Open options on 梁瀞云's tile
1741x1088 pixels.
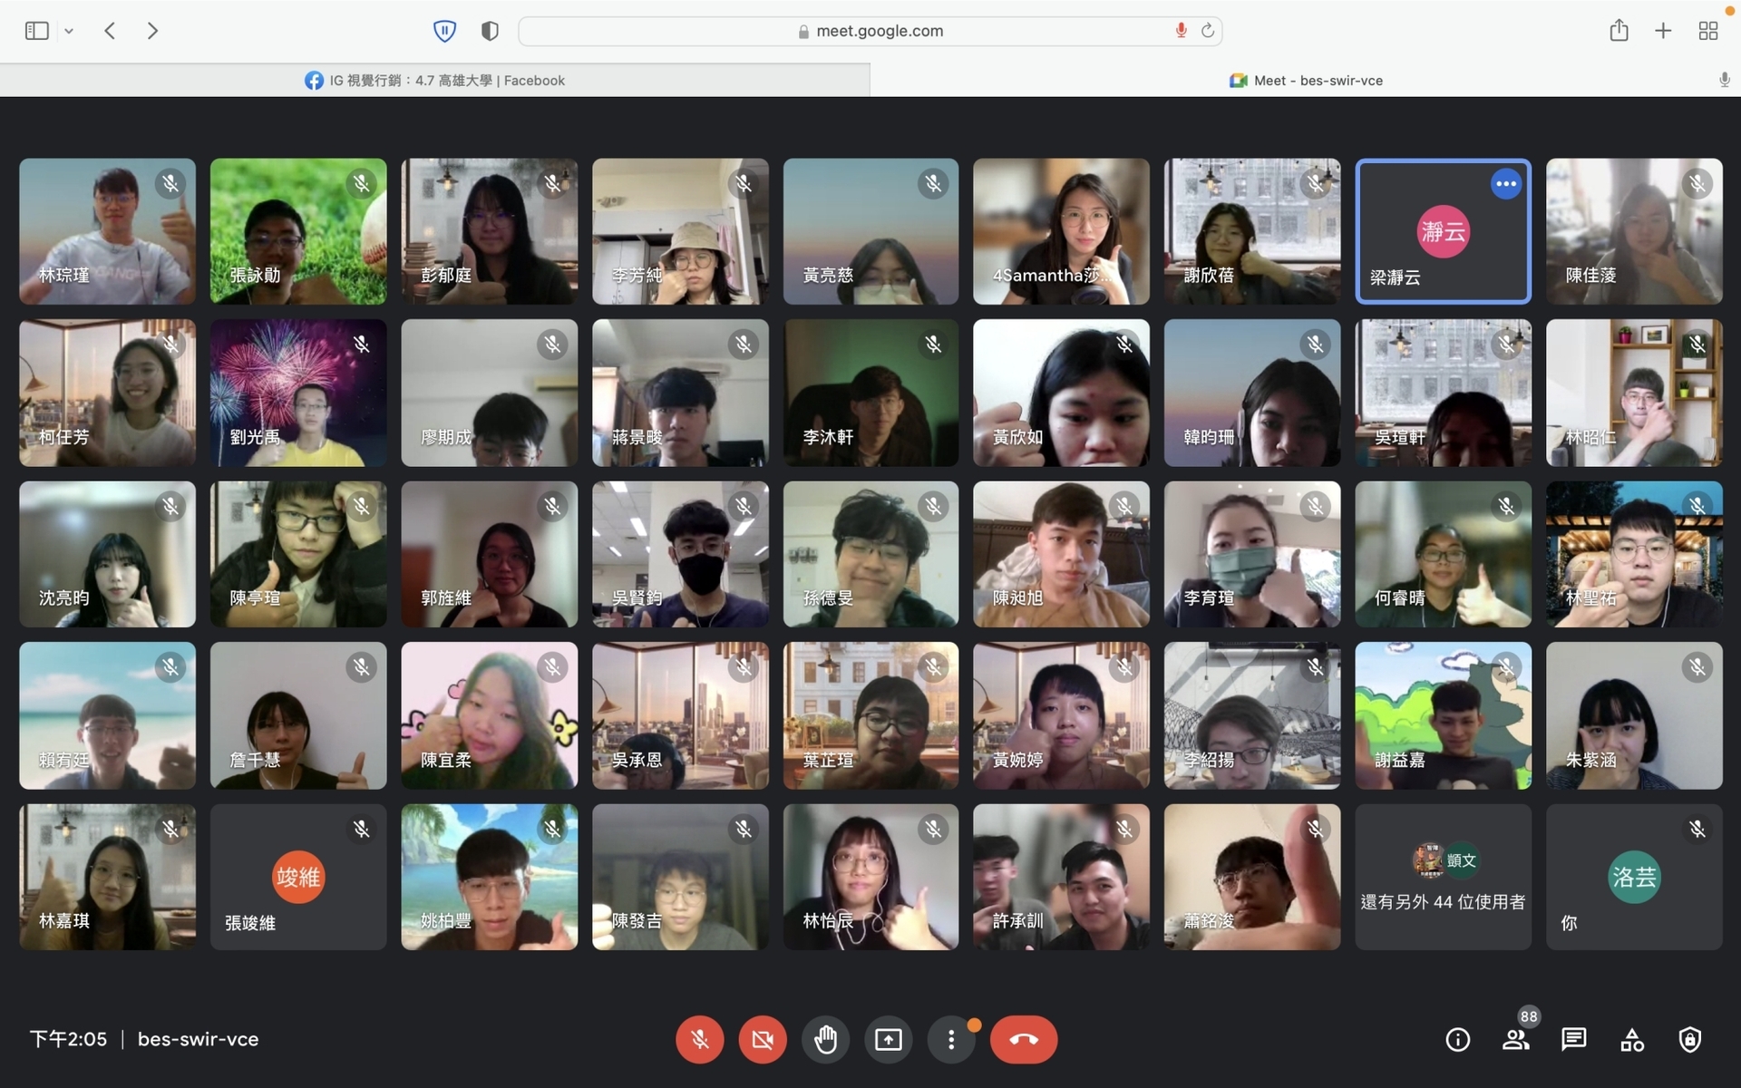(x=1505, y=184)
